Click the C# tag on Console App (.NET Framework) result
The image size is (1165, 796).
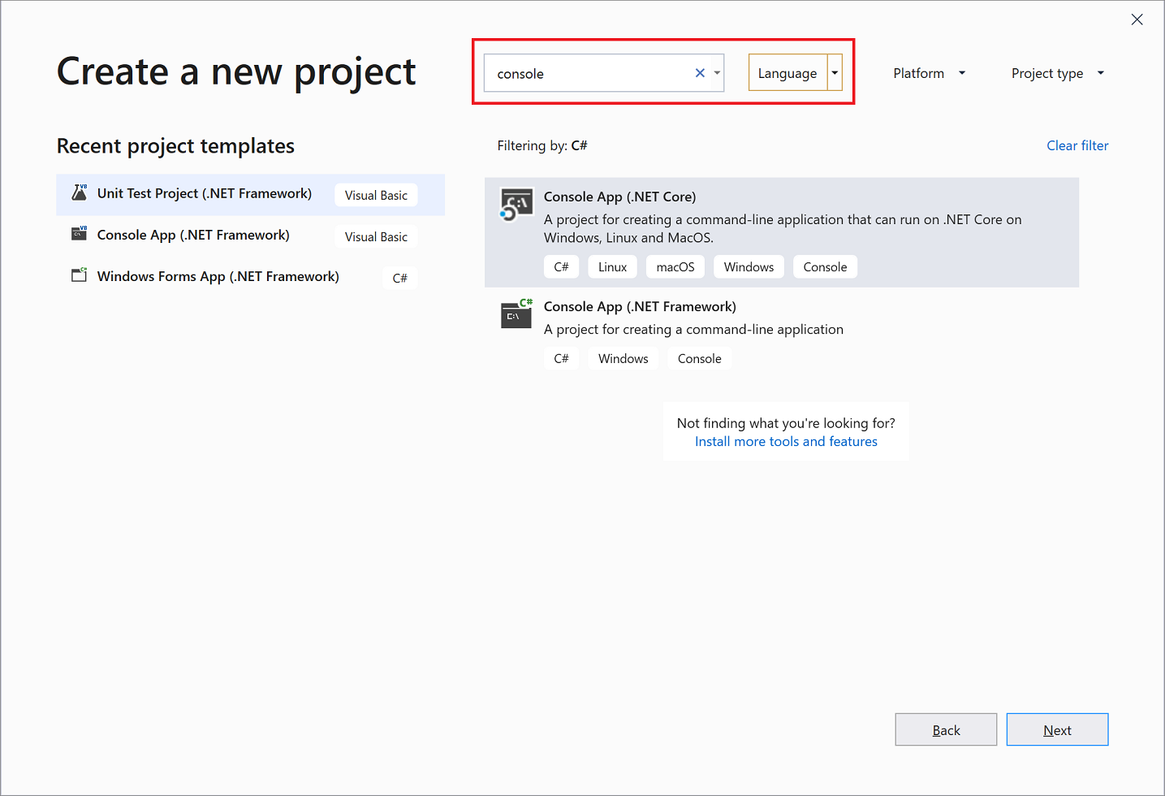(x=561, y=359)
